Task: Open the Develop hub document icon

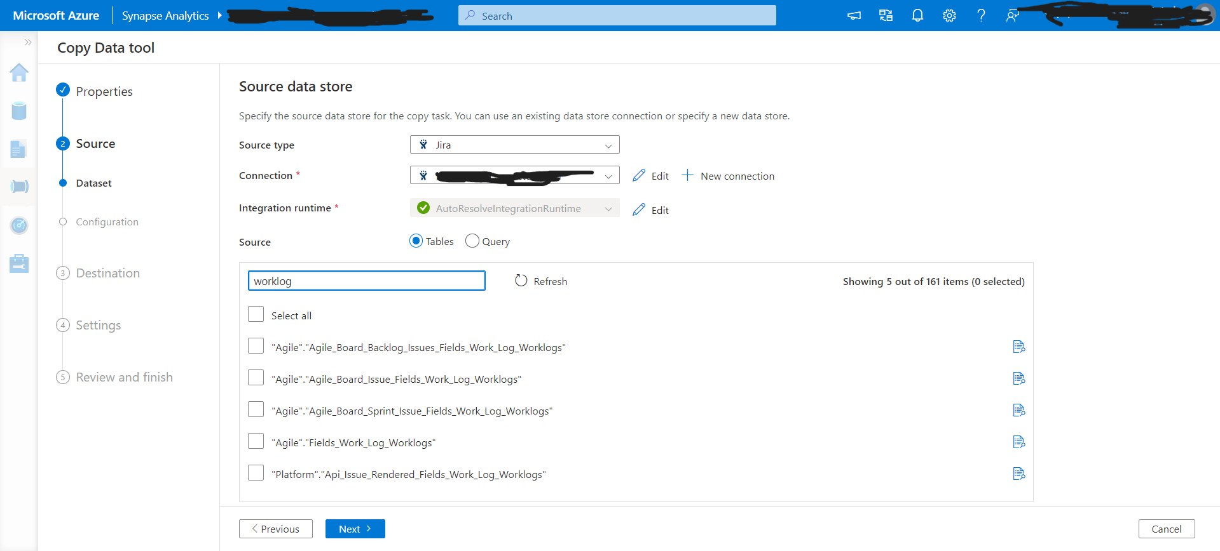Action: (18, 149)
